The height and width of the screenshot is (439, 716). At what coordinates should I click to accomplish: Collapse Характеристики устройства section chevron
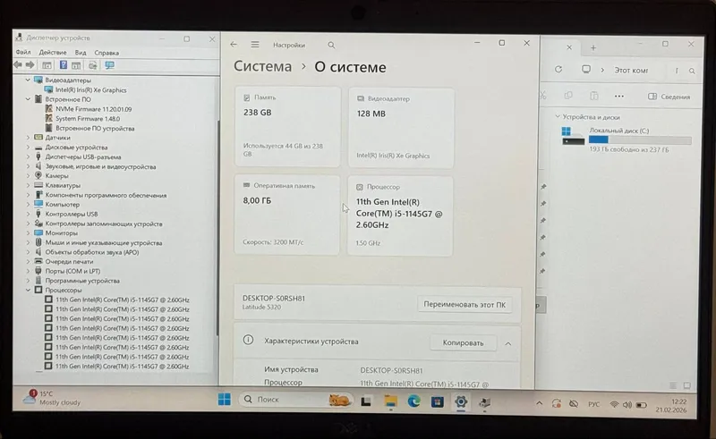(508, 343)
